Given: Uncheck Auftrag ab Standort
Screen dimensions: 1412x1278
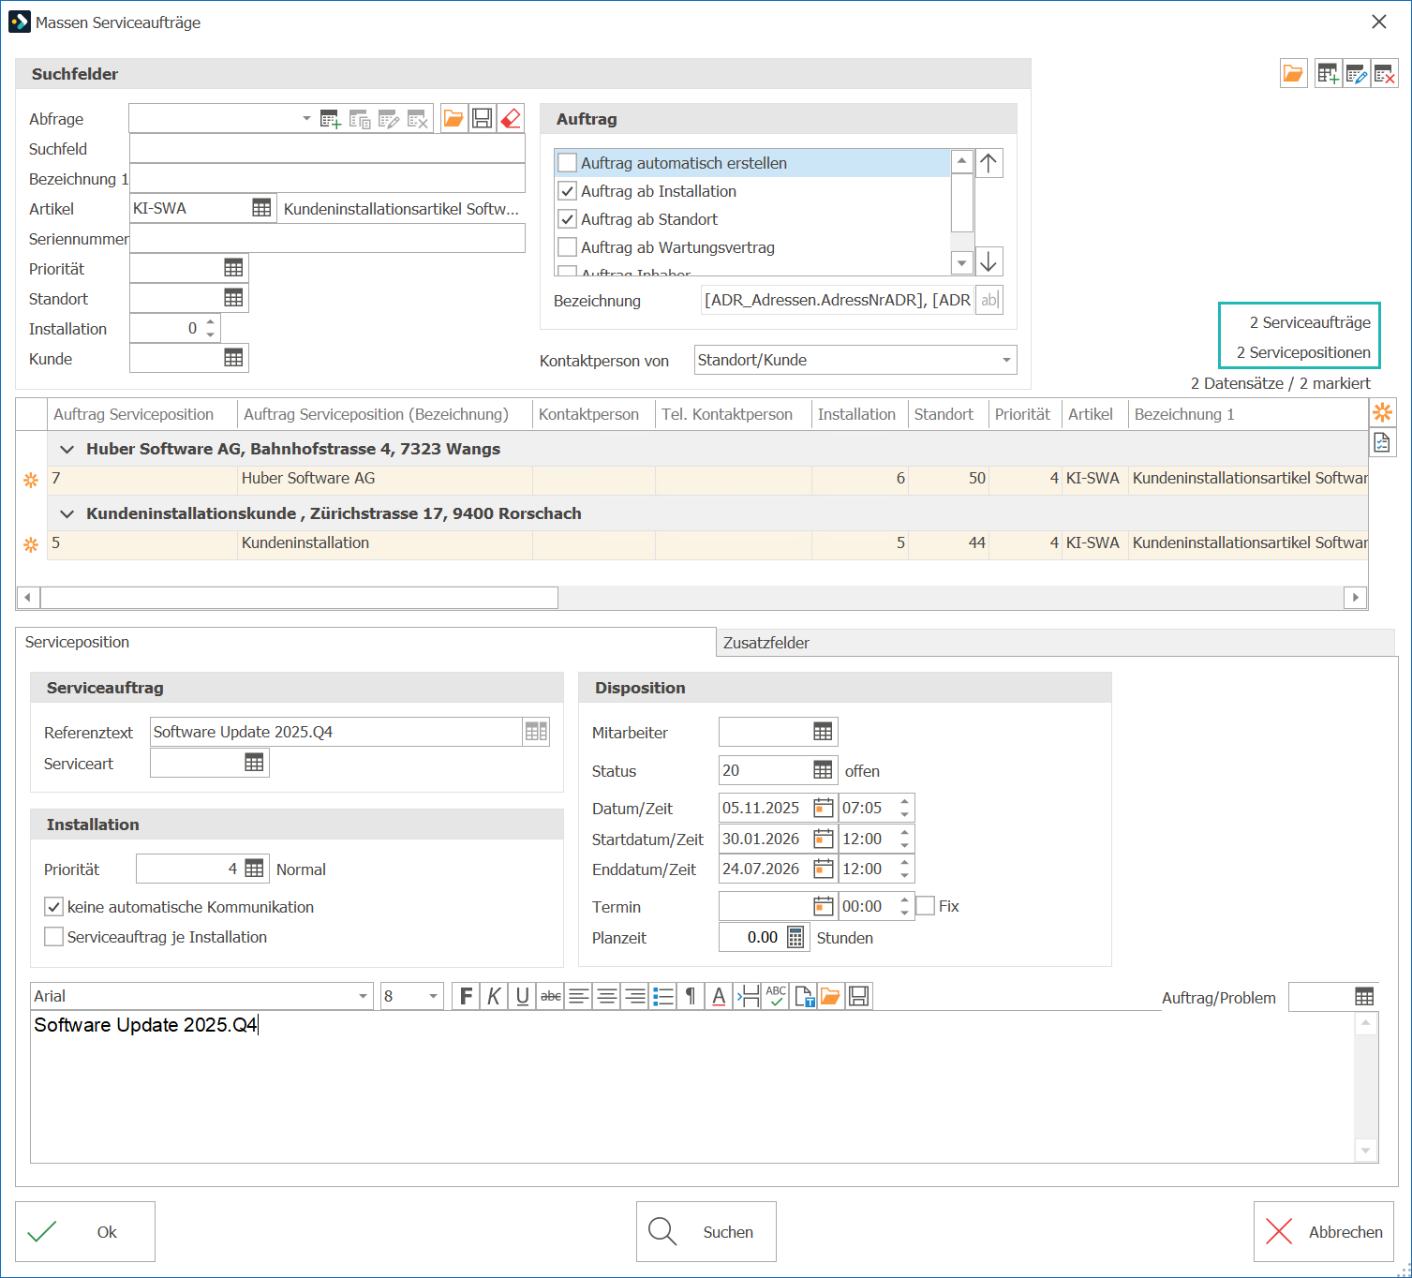Looking at the screenshot, I should [567, 219].
